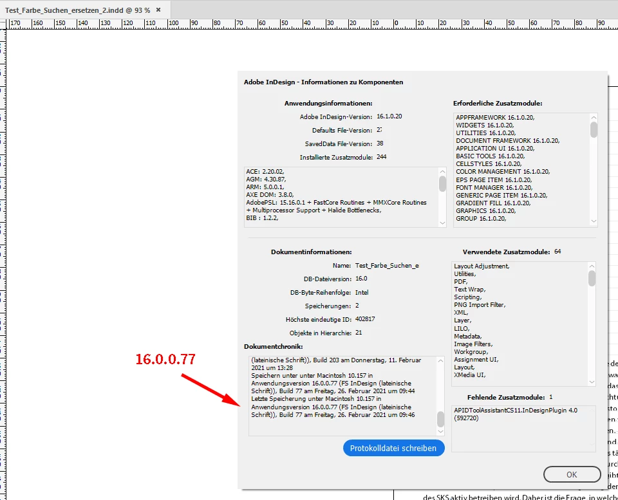Click Metadata in used plugins list

click(468, 337)
